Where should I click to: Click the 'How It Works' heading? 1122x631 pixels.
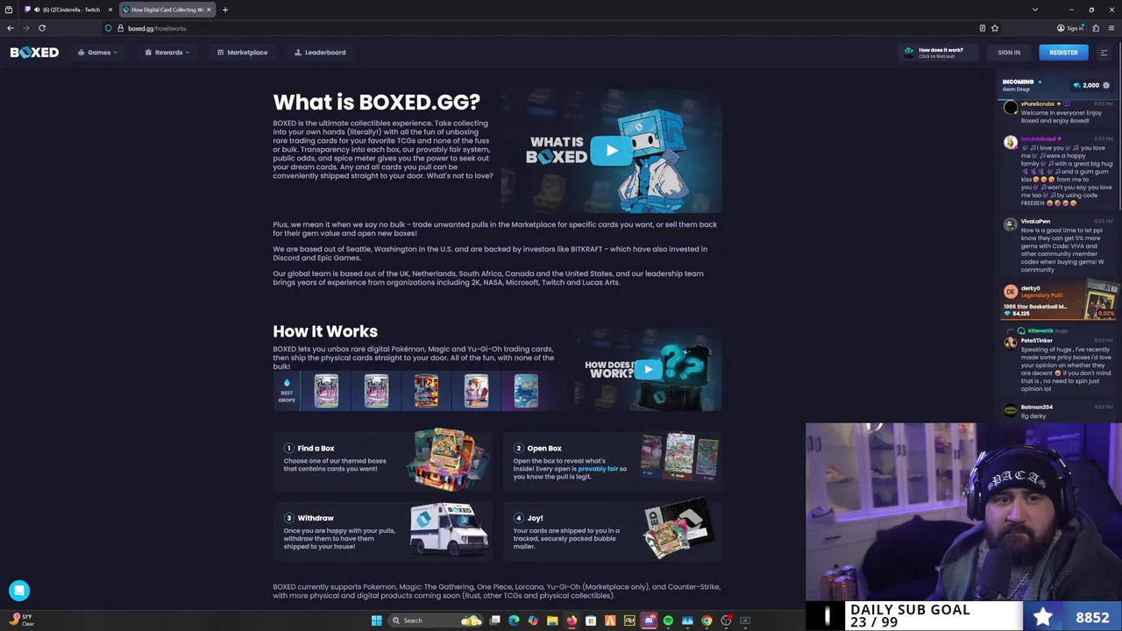pyautogui.click(x=325, y=331)
